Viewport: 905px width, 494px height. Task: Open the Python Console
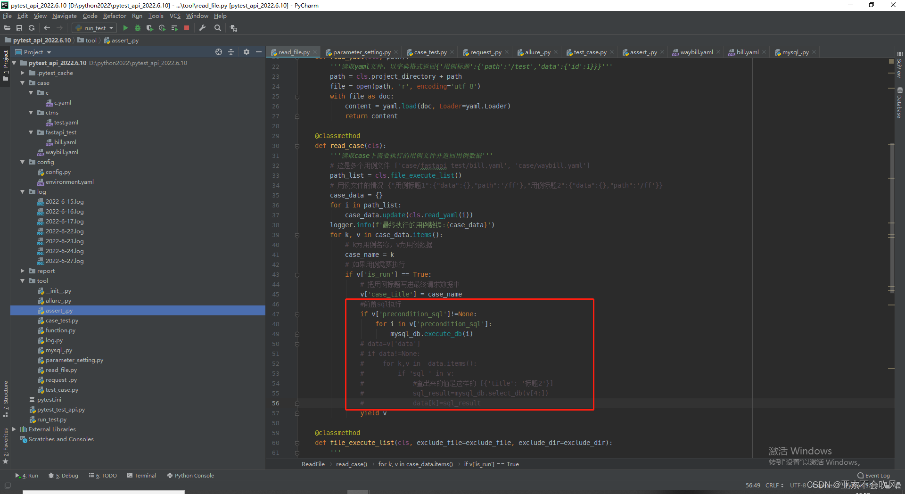[x=190, y=476]
